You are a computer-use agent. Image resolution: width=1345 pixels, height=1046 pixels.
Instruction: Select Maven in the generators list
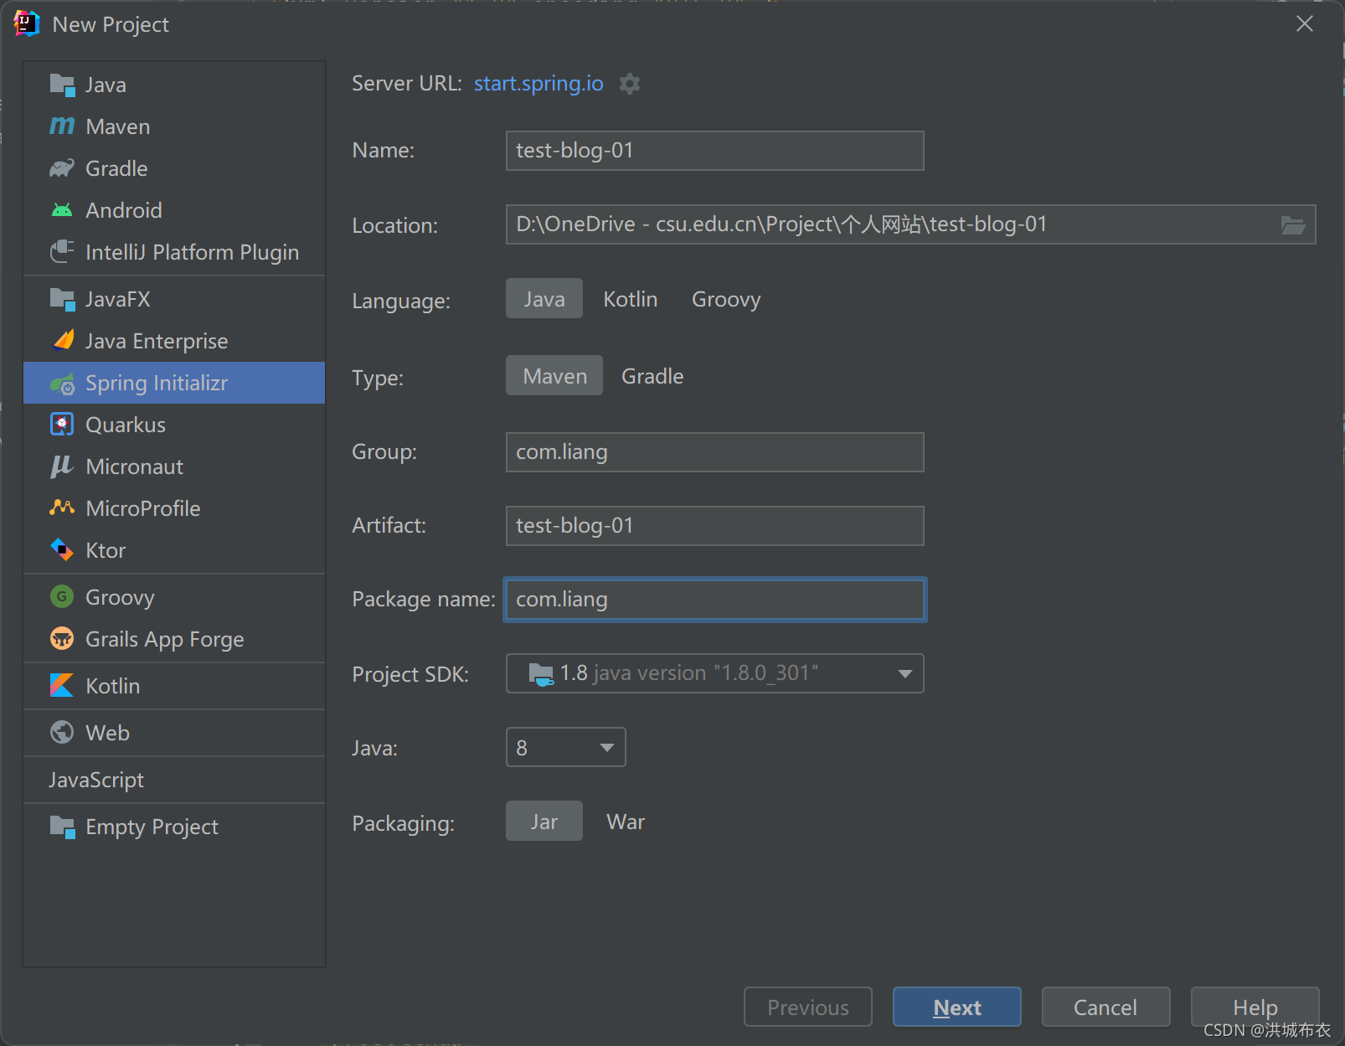(x=174, y=126)
